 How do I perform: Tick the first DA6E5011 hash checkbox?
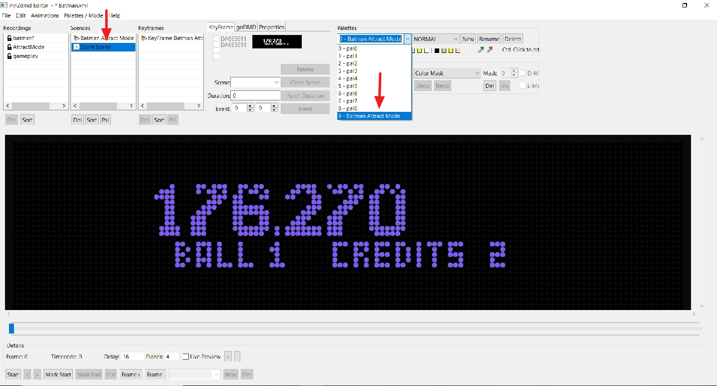pos(216,38)
